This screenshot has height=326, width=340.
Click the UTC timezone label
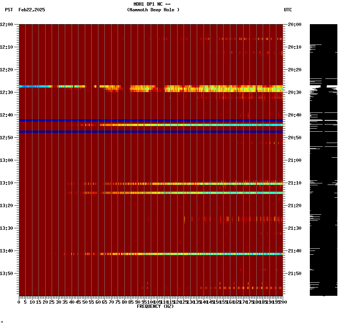pos(288,10)
